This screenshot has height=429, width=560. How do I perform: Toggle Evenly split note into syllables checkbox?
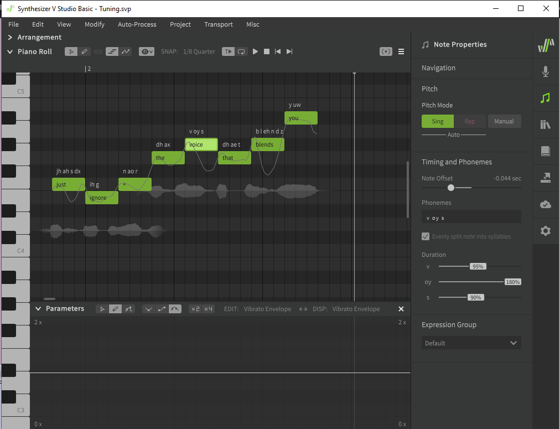[426, 236]
